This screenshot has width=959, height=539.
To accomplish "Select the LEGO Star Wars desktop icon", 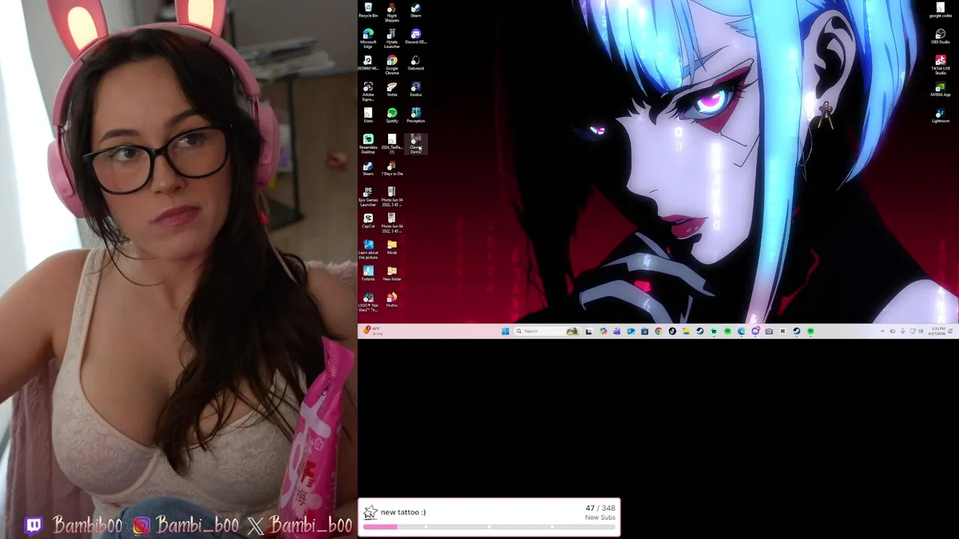I will (368, 302).
